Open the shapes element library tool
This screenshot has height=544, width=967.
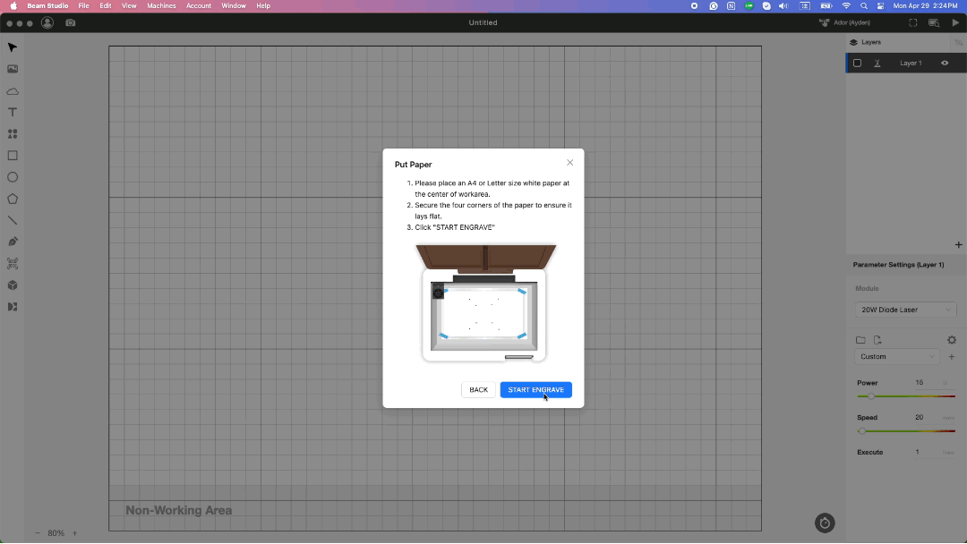(x=13, y=133)
